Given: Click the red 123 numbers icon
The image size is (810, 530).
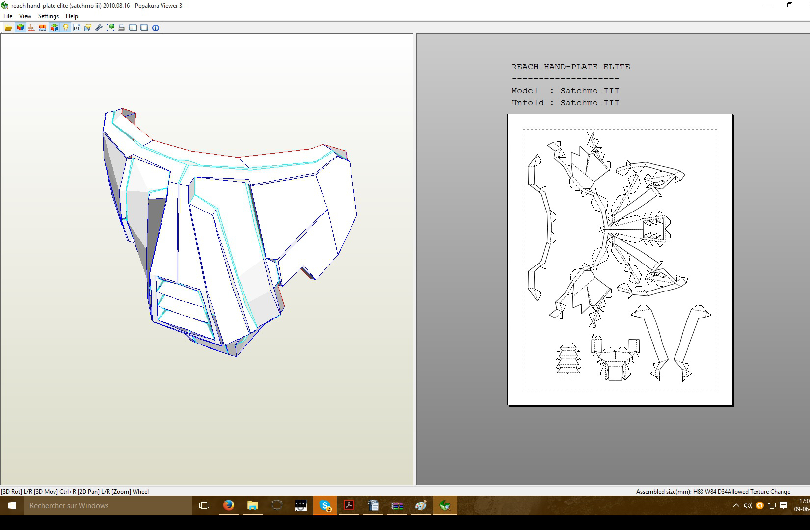Looking at the screenshot, I should coord(43,28).
